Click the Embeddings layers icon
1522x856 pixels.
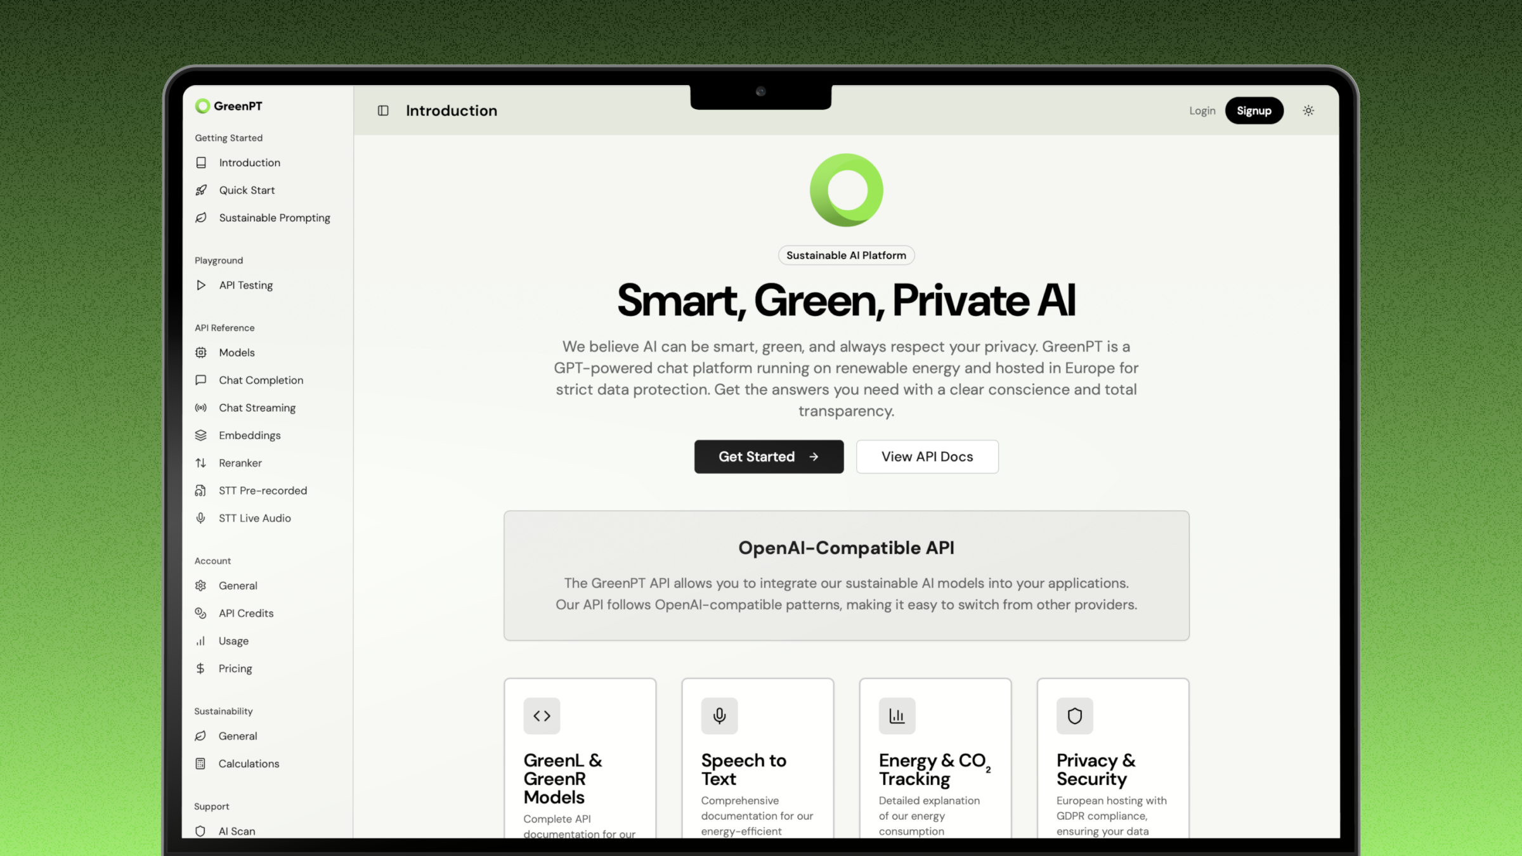click(201, 435)
